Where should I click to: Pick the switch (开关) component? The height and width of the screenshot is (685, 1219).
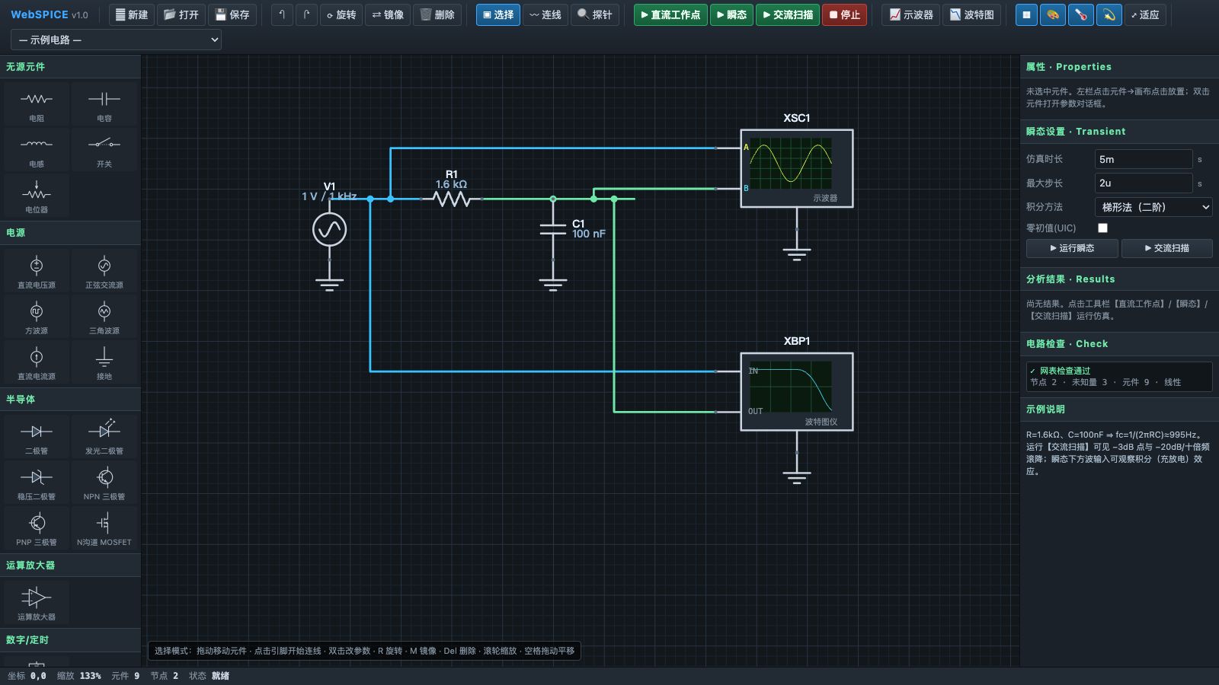pyautogui.click(x=104, y=150)
